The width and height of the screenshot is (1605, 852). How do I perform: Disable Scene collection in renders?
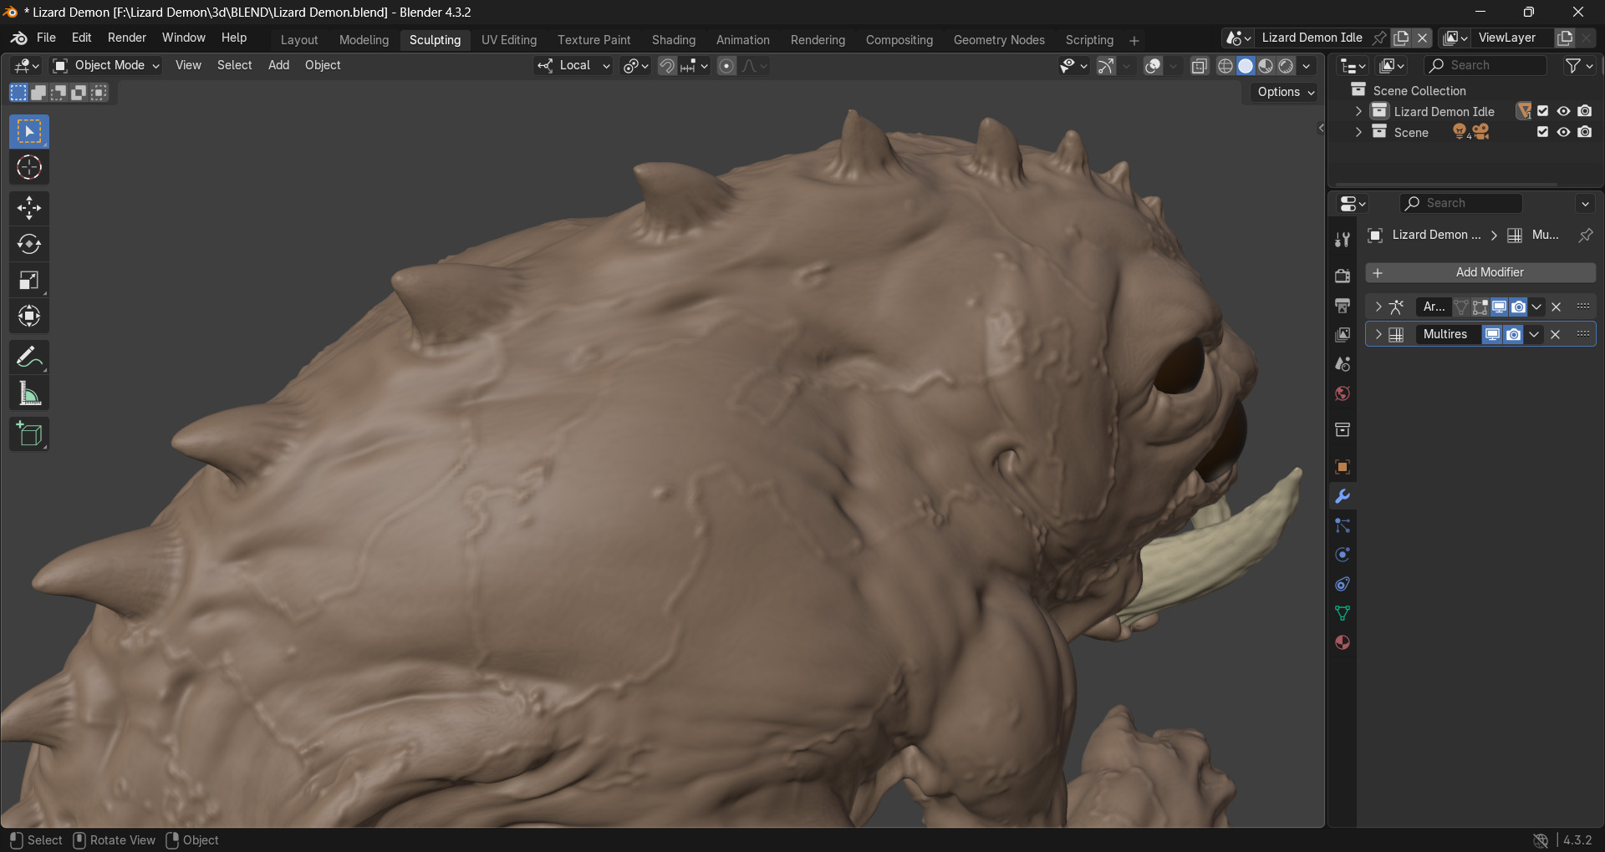[1584, 132]
